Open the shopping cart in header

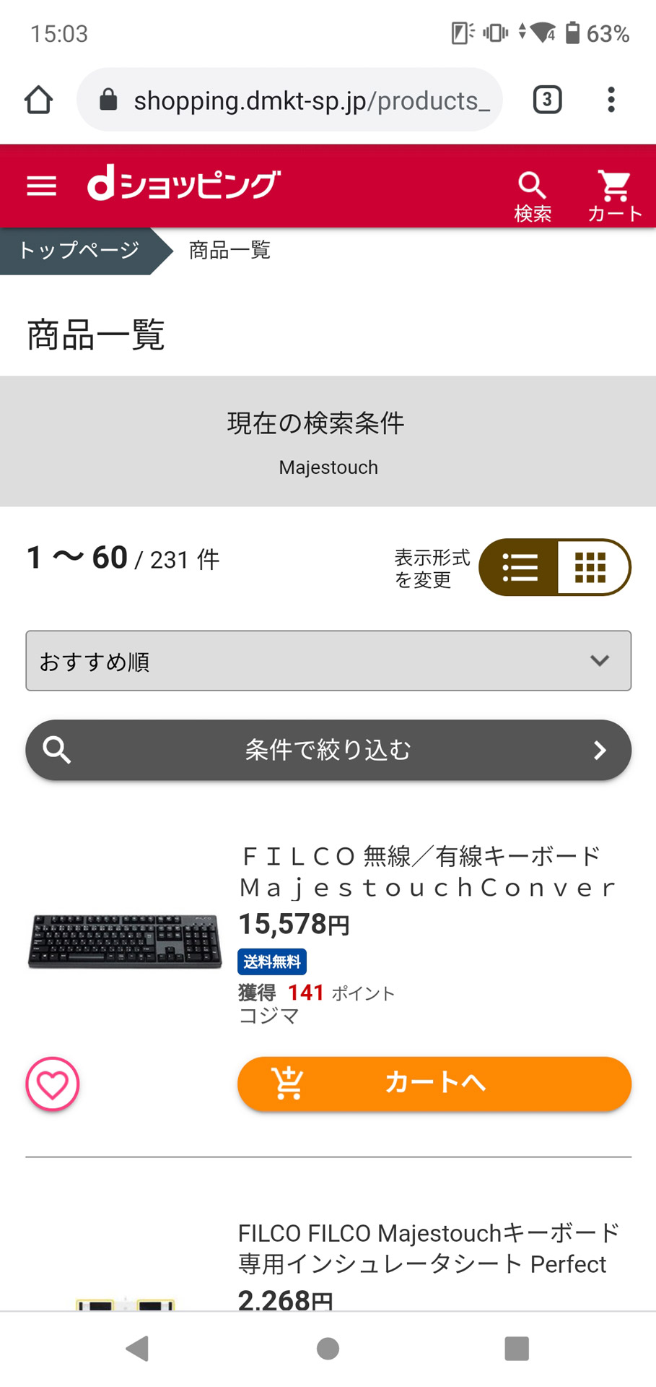point(614,194)
